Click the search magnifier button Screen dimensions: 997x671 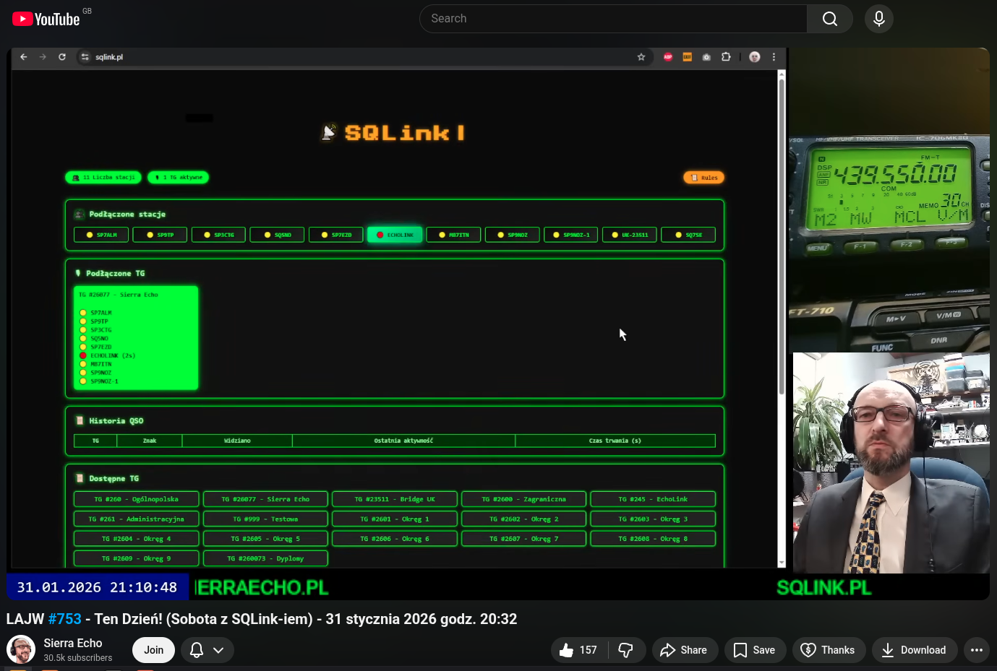click(829, 19)
